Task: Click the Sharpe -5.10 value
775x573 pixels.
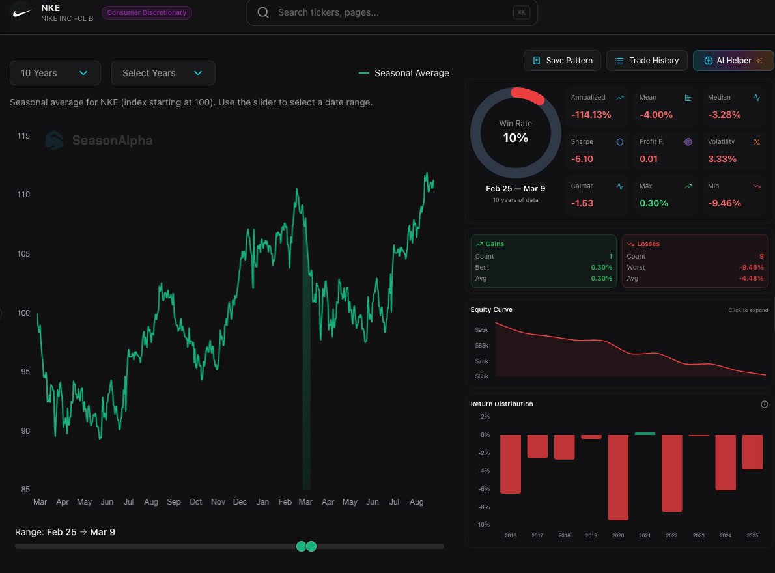Action: pos(582,159)
